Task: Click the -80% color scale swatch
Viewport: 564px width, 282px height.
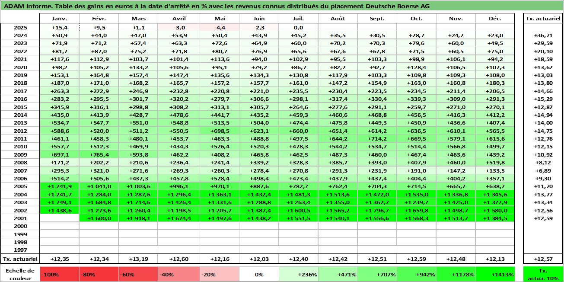Action: (99, 274)
